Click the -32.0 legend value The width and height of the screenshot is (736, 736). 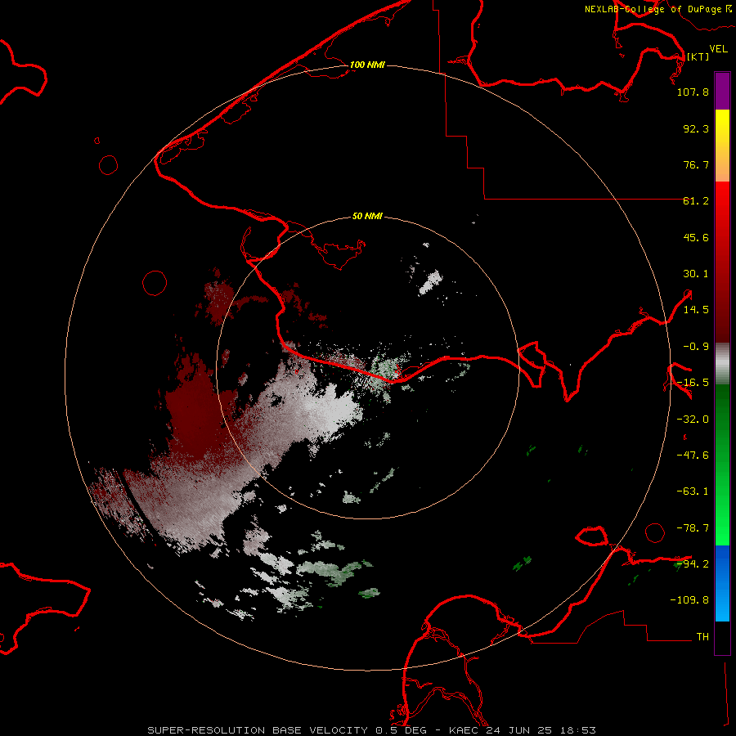693,420
